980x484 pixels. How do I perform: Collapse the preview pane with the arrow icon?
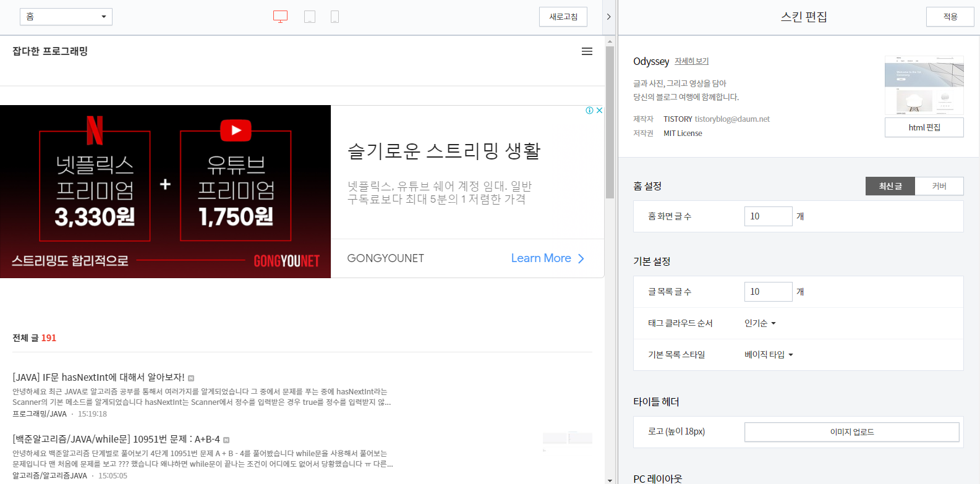pos(609,17)
